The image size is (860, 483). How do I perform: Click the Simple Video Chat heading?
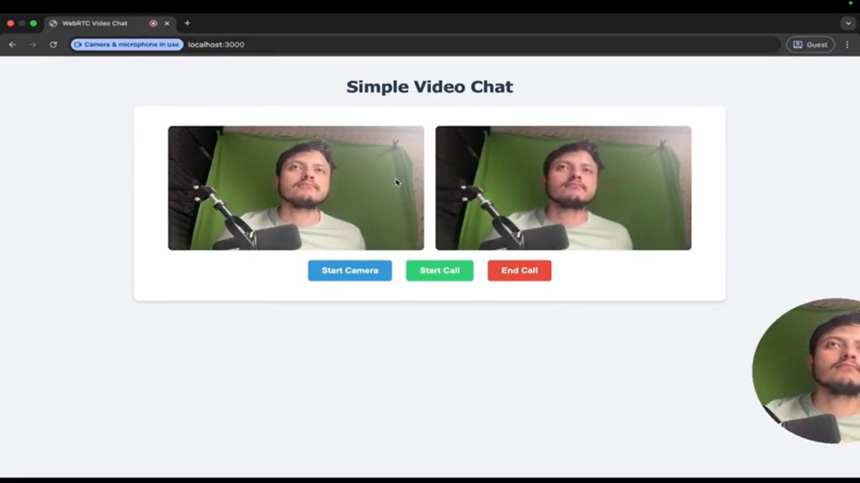[x=429, y=87]
